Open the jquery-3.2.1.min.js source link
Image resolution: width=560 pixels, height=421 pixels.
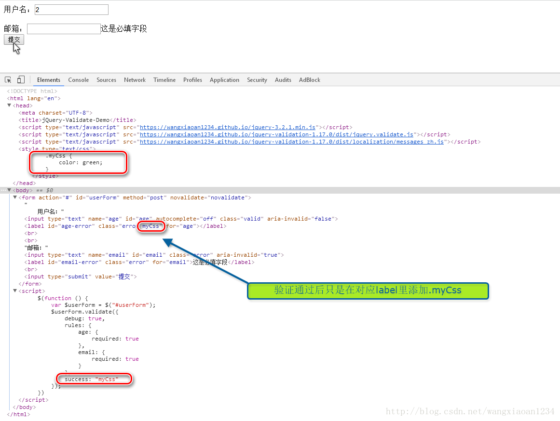pos(228,127)
